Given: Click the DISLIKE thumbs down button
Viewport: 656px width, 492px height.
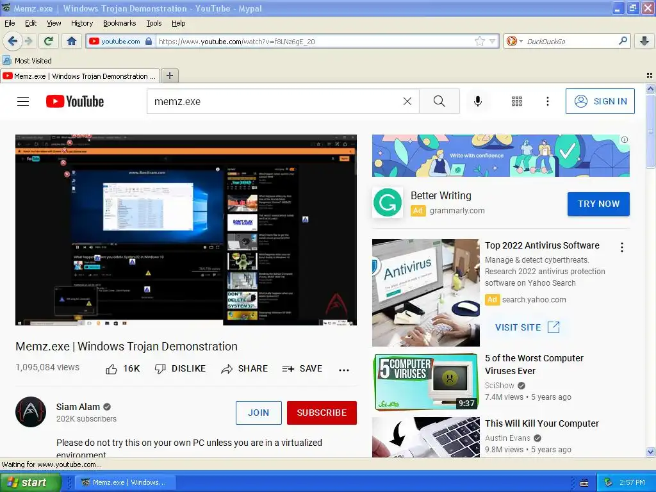Looking at the screenshot, I should coord(180,368).
